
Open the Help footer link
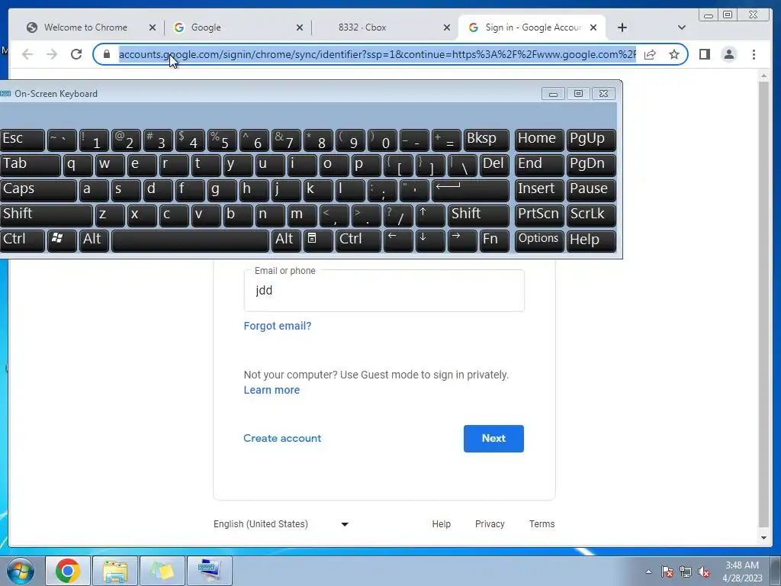(442, 524)
